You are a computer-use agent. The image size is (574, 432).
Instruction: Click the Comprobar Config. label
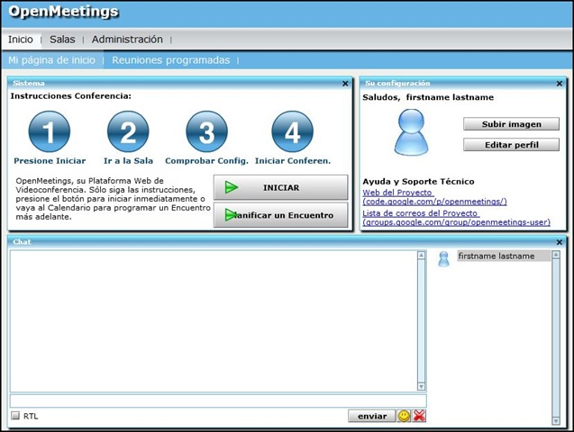pos(206,161)
